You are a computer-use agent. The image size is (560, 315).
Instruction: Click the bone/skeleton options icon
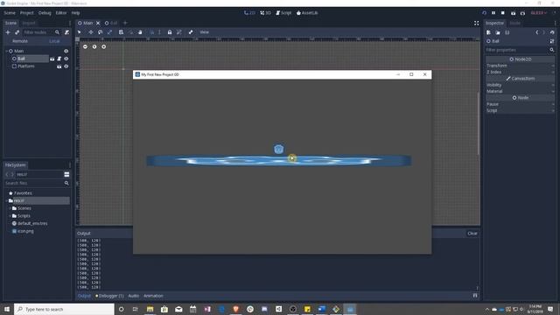[x=191, y=32]
